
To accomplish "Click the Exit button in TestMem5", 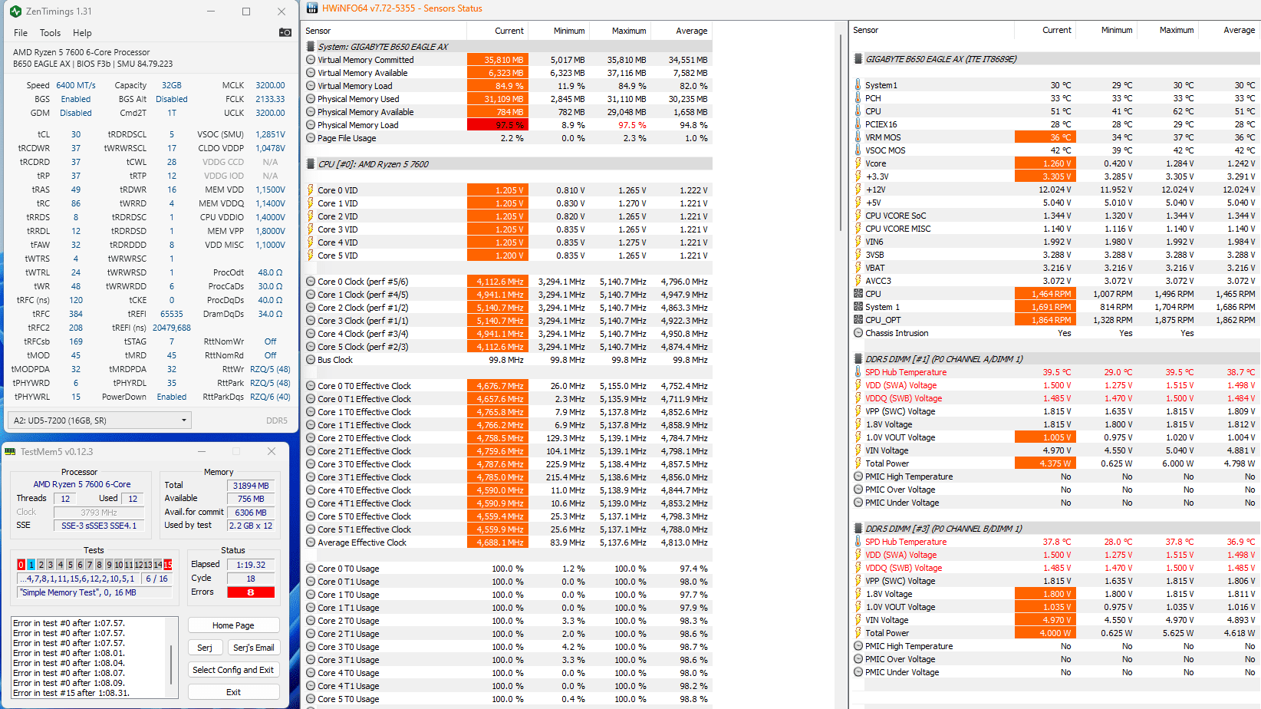I will (x=233, y=692).
